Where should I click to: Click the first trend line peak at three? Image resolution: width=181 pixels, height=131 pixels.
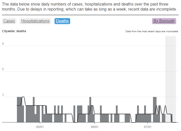coord(23,97)
